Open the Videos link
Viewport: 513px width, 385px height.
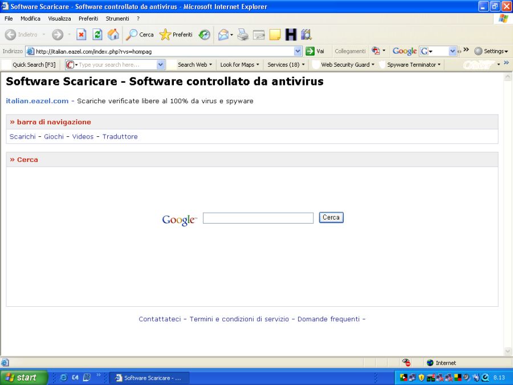(83, 136)
